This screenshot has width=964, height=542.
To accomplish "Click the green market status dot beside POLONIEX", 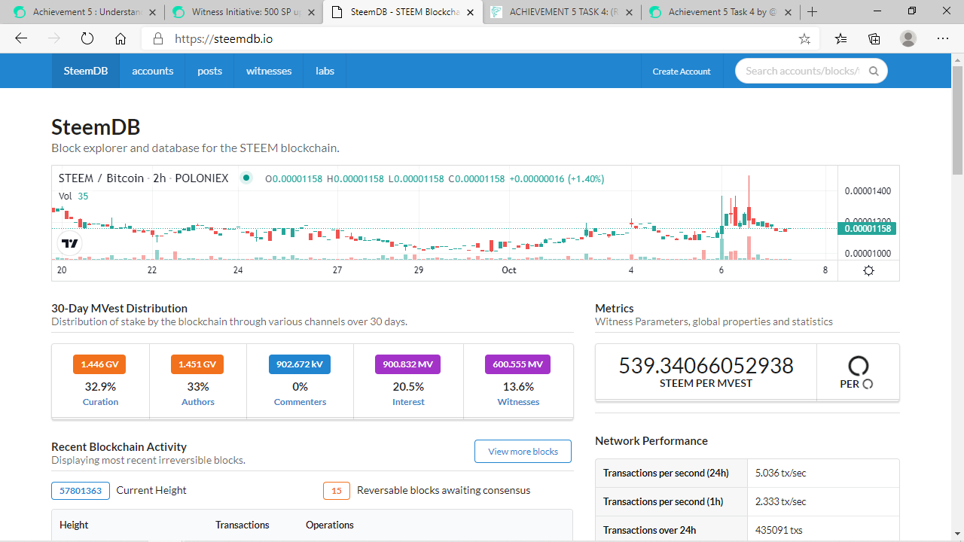I will (246, 178).
